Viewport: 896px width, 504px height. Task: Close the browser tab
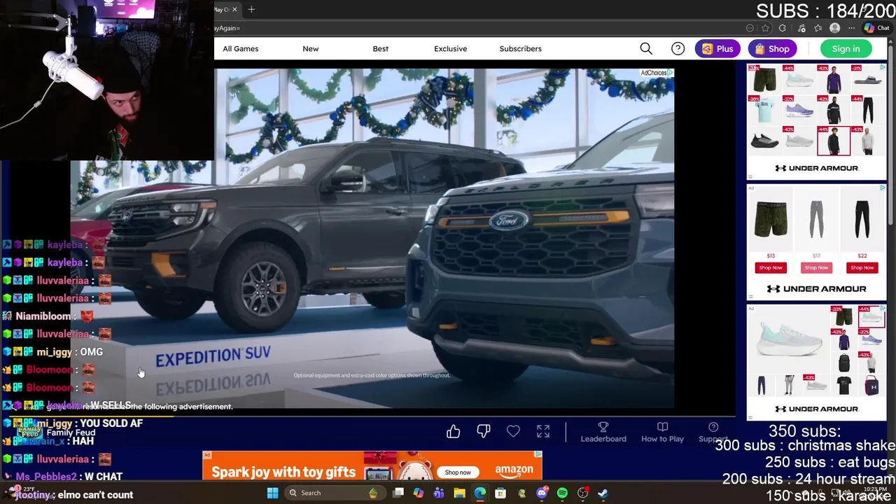point(234,9)
